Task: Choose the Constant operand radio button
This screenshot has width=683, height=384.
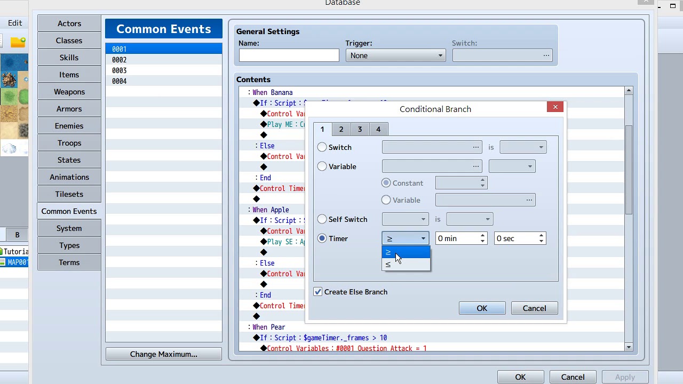Action: coord(386,183)
